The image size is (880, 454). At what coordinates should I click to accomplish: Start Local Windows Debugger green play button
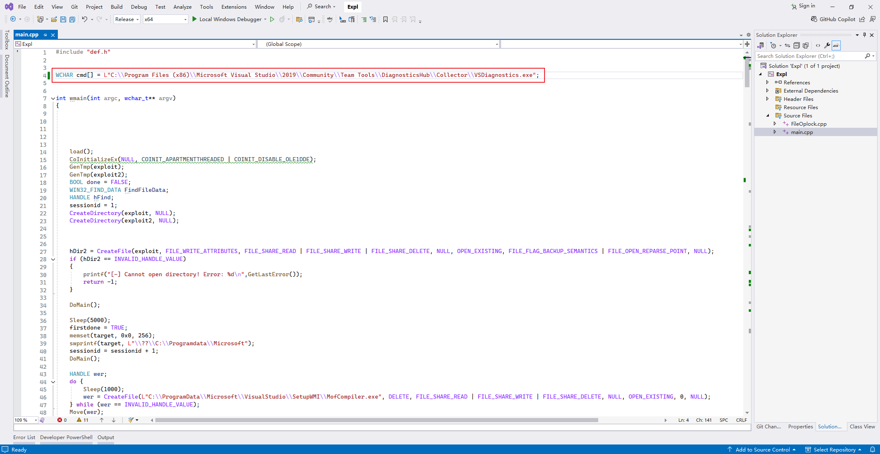pyautogui.click(x=194, y=19)
